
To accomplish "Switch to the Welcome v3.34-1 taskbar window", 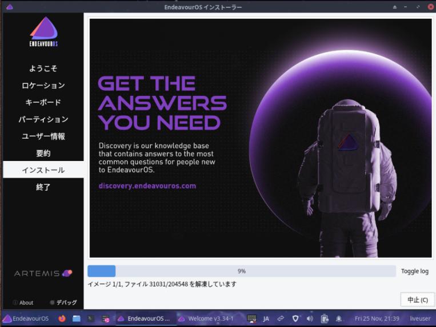I will tap(206, 318).
